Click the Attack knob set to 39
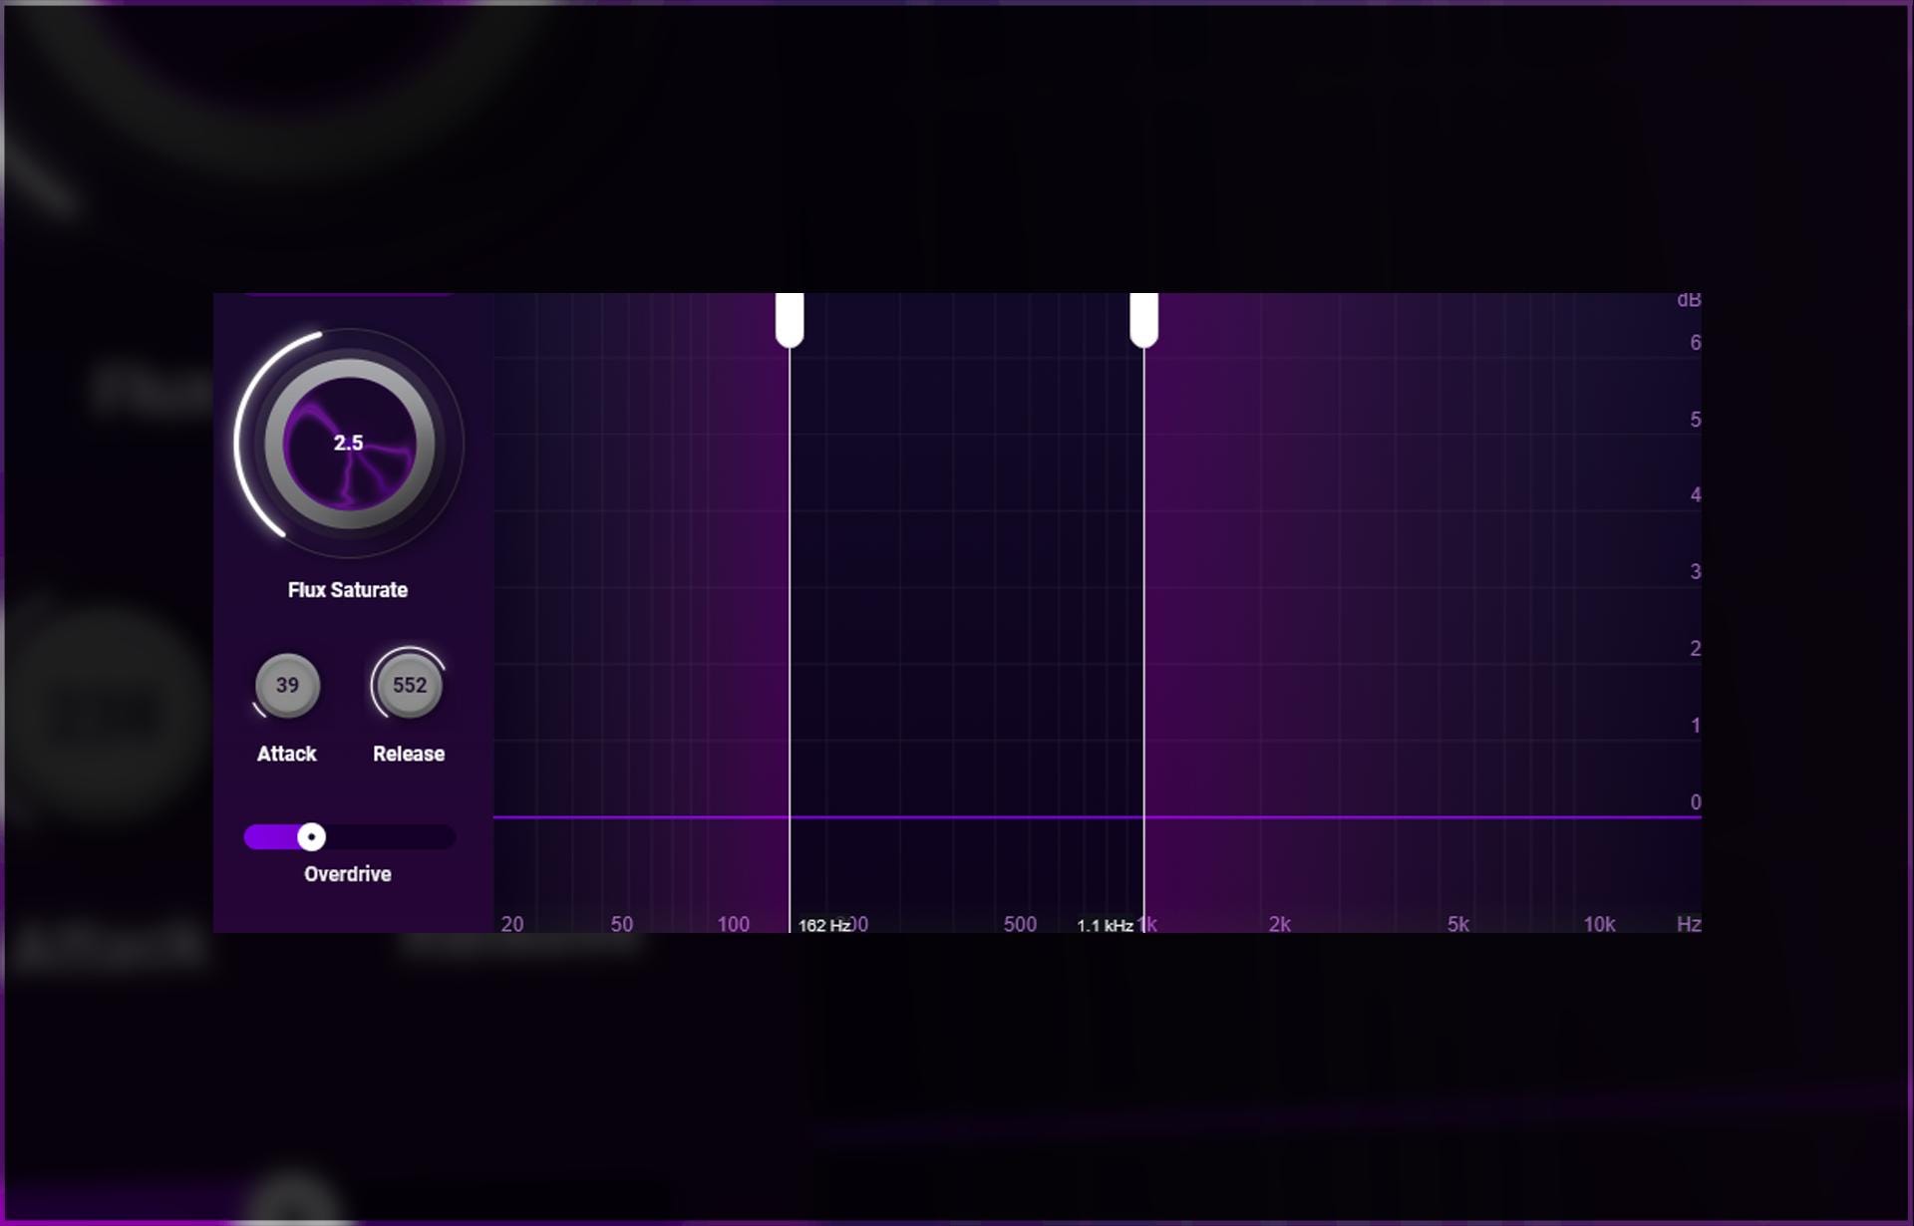 287,686
